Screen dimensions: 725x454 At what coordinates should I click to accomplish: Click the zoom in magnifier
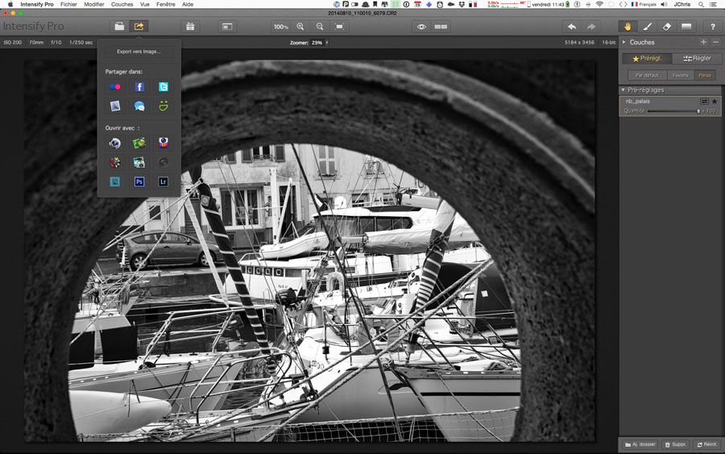(x=300, y=27)
